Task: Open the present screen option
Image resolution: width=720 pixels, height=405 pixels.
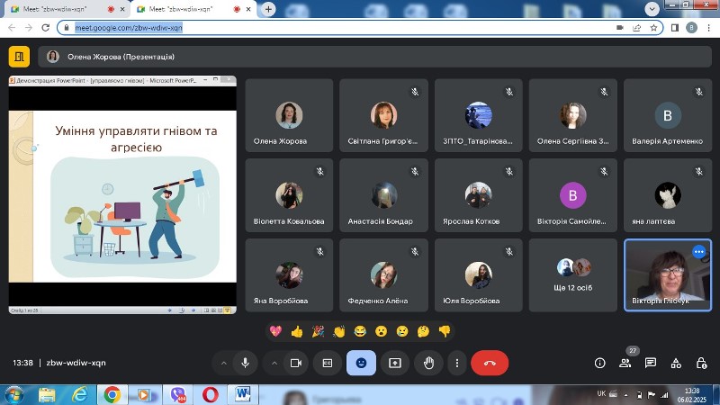Action: pos(395,363)
